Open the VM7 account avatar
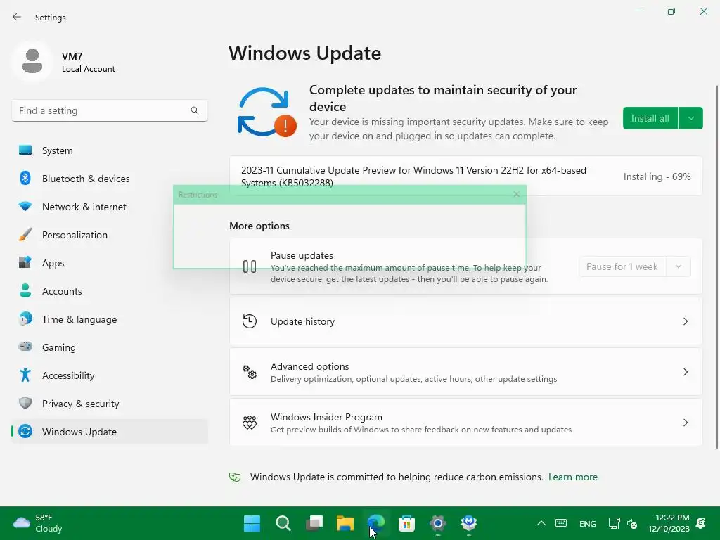 point(32,62)
